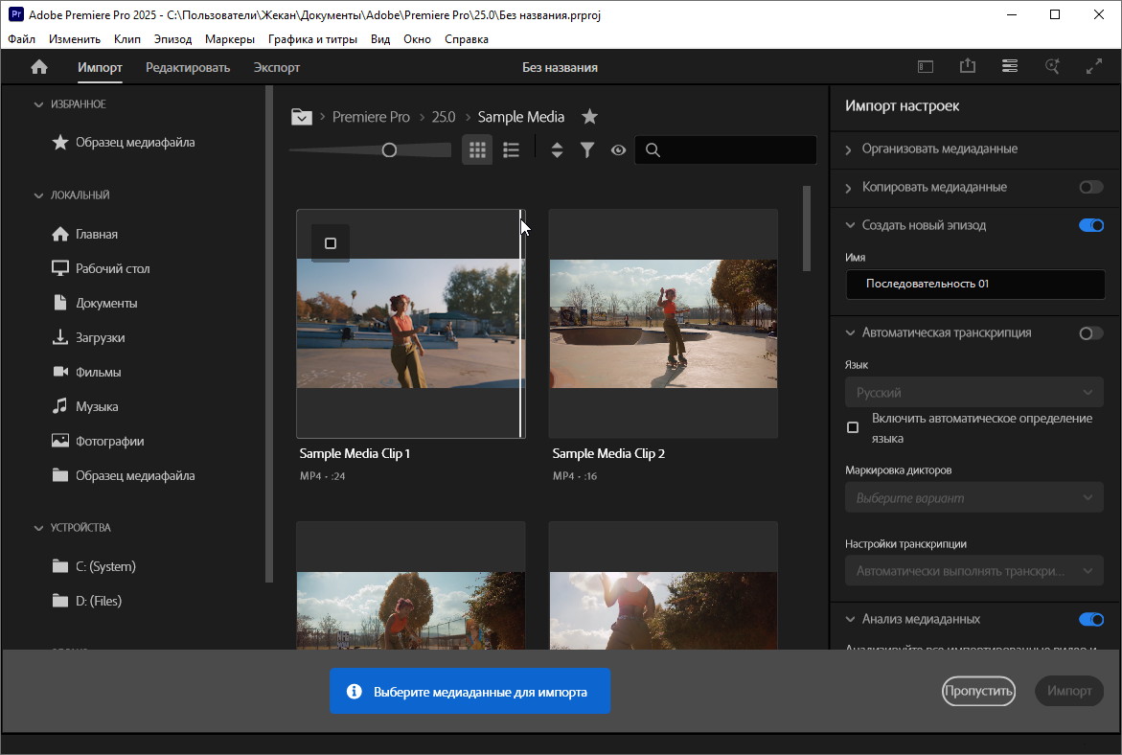Disable Создать новый эпизод toggle

pos(1091,225)
